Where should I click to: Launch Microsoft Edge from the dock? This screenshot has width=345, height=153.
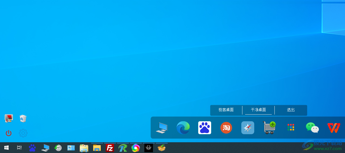[183, 128]
